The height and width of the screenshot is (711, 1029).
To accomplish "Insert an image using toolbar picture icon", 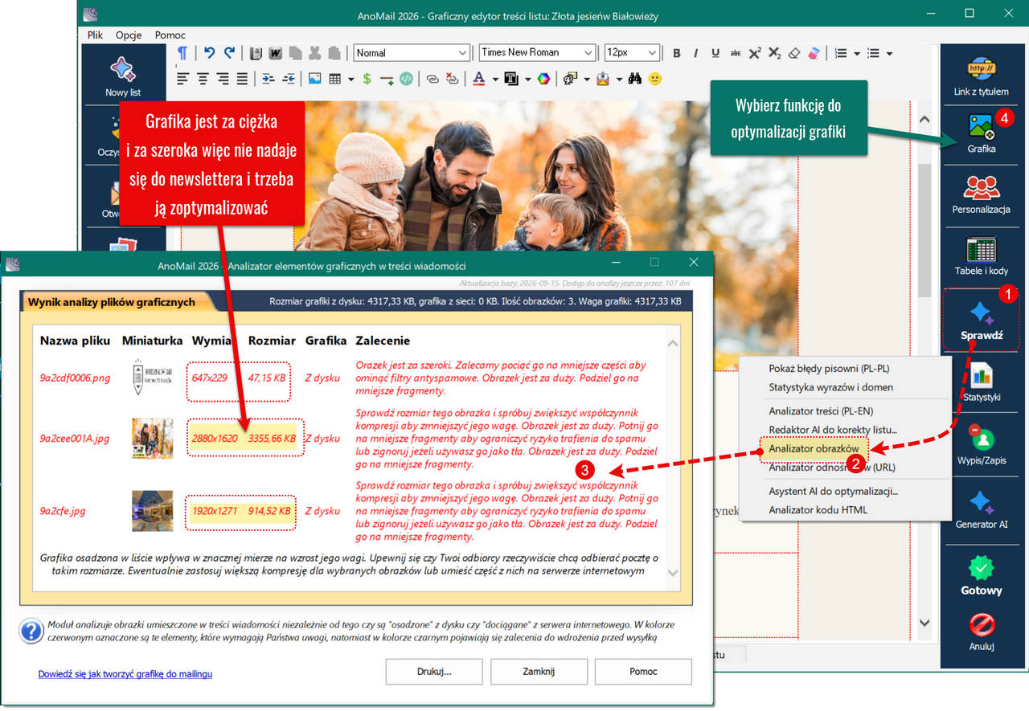I will pyautogui.click(x=314, y=79).
